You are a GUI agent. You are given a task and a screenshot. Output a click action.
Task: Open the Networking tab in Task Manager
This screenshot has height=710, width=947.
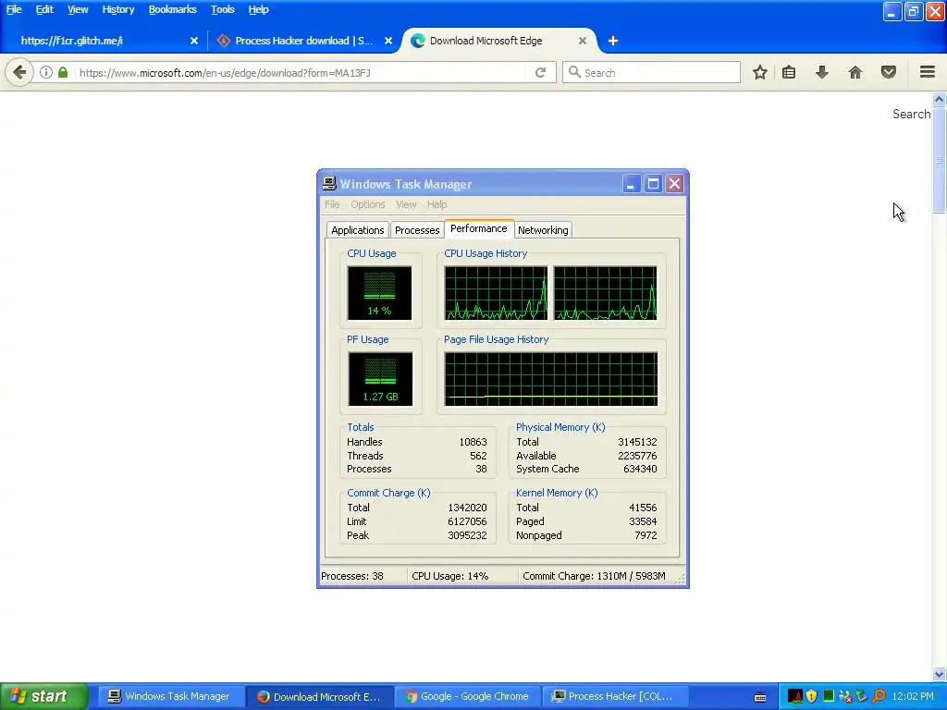point(543,230)
